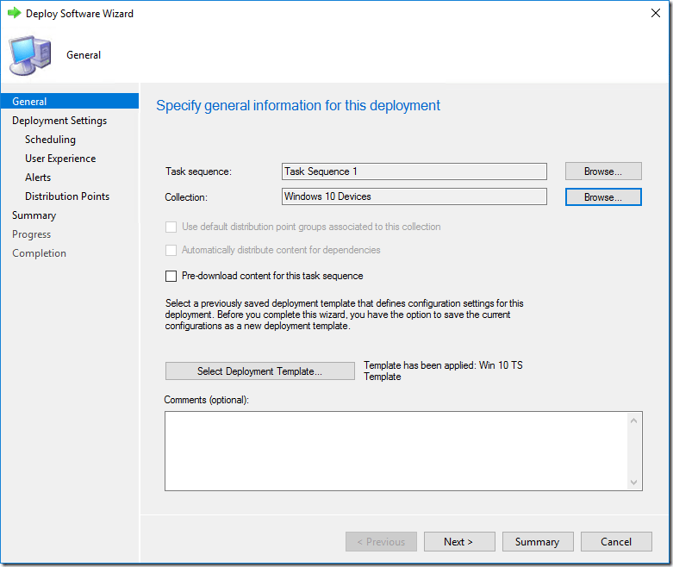Browse for a task sequence

click(603, 171)
